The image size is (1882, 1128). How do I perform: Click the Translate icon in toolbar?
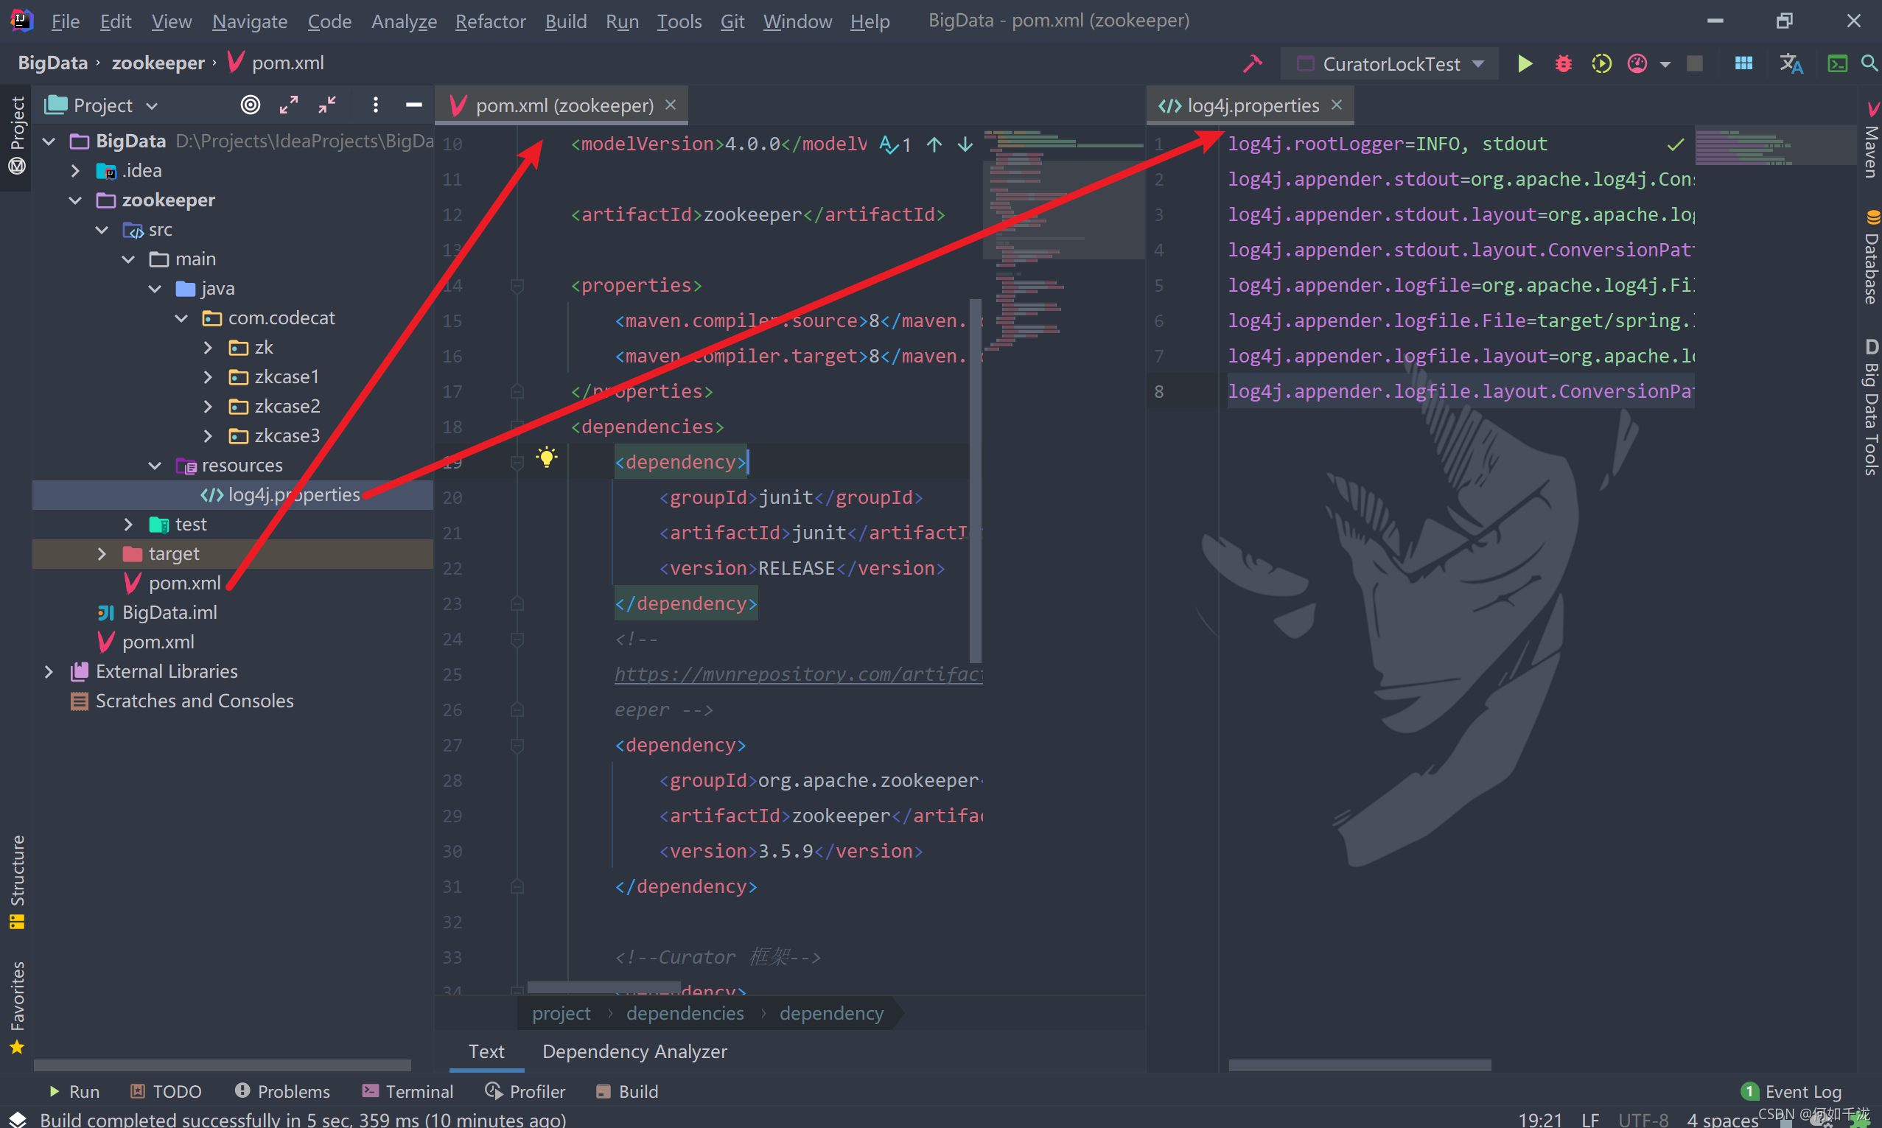click(x=1790, y=64)
